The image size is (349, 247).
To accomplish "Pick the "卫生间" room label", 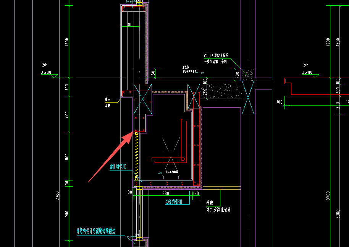I will pyautogui.click(x=186, y=67).
